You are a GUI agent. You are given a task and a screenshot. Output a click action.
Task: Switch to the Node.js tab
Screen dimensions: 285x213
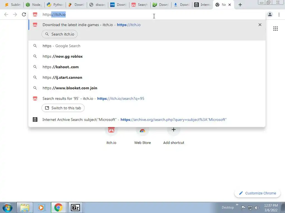click(34, 5)
